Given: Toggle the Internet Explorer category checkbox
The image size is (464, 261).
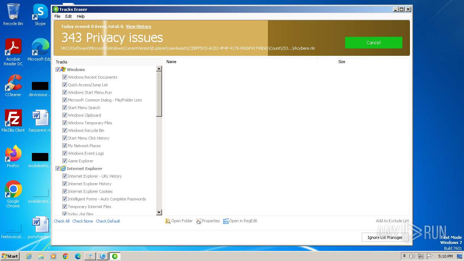Looking at the screenshot, I should (x=58, y=169).
